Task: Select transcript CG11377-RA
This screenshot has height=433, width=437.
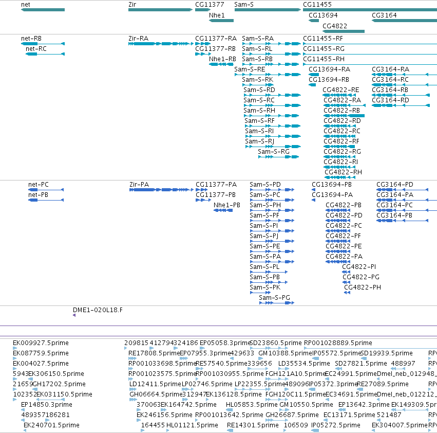Action: (x=203, y=44)
